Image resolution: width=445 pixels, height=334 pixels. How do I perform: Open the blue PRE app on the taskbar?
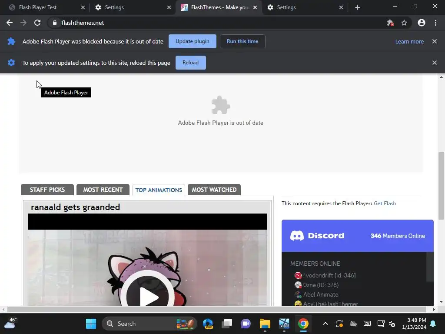pos(208,324)
